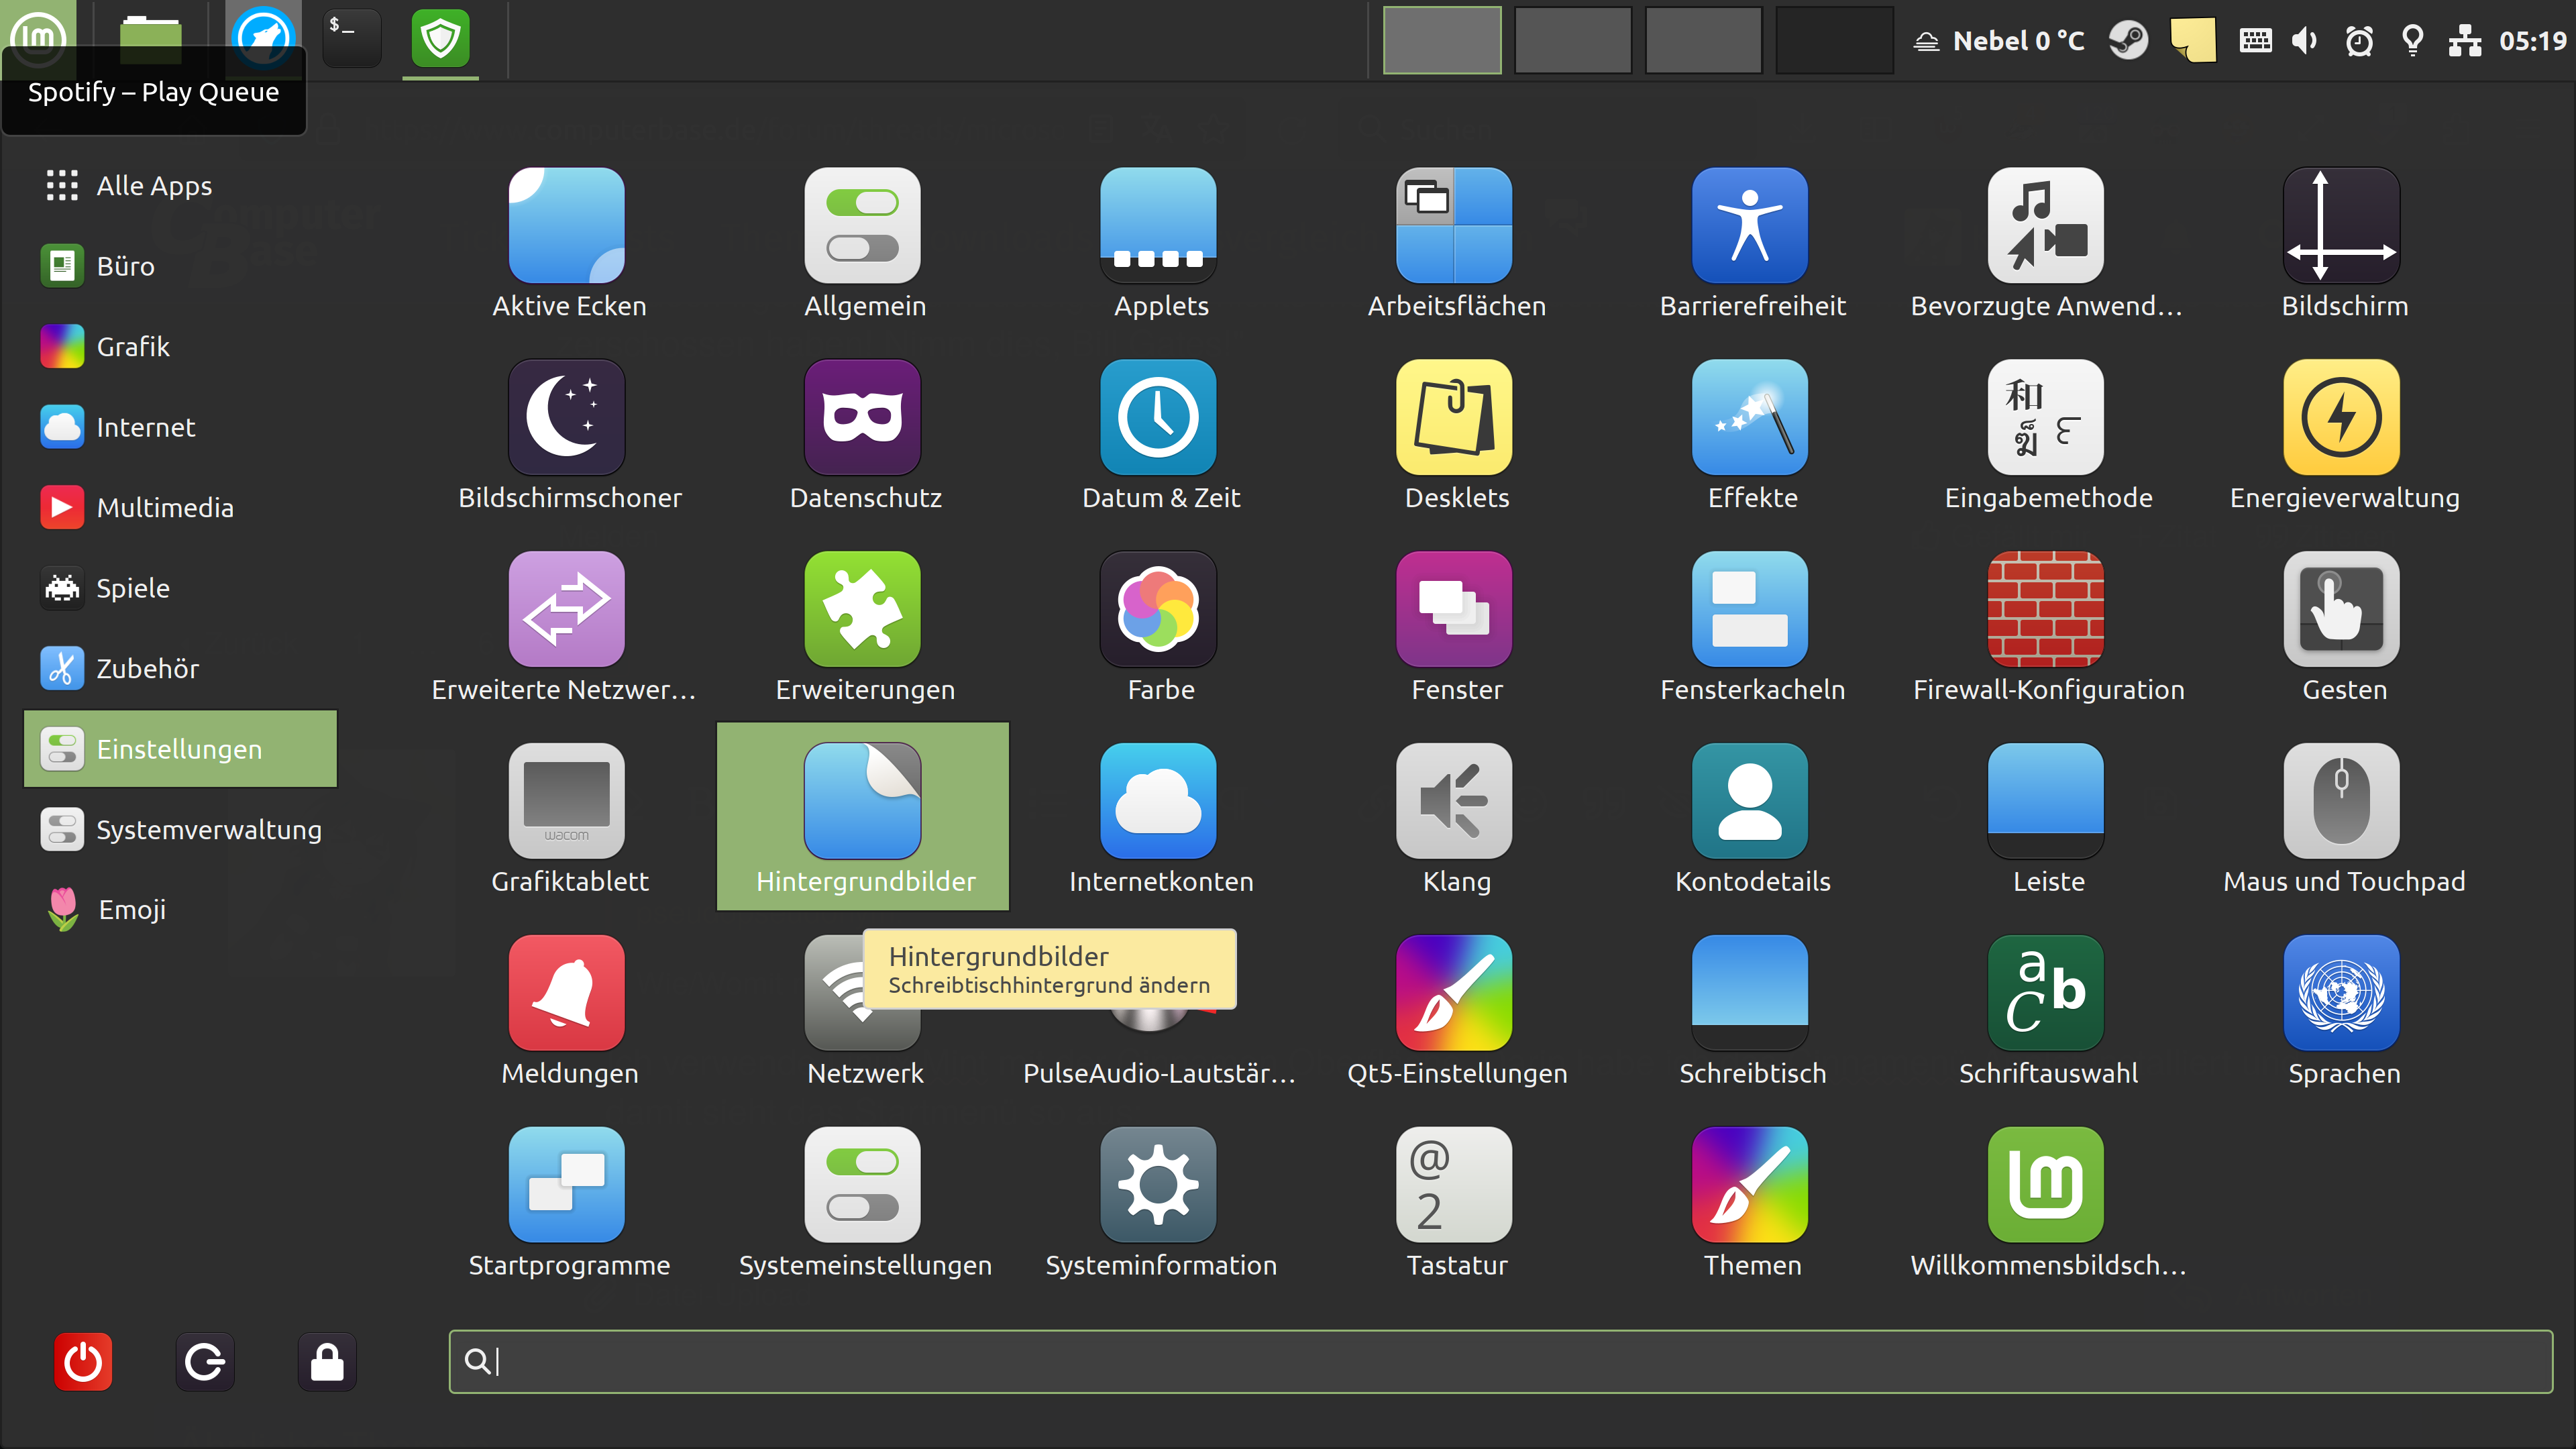Open the Themen paintbrush icon
The height and width of the screenshot is (1449, 2576).
click(1749, 1185)
